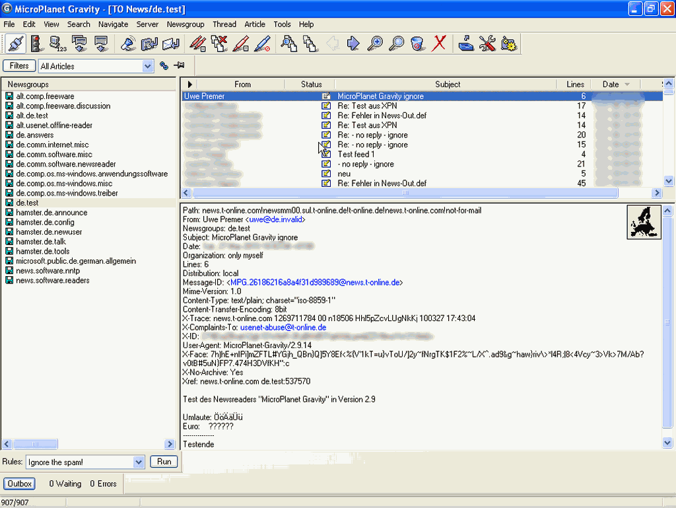Click the blue right arrow next-article icon
The image size is (676, 508).
[353, 44]
